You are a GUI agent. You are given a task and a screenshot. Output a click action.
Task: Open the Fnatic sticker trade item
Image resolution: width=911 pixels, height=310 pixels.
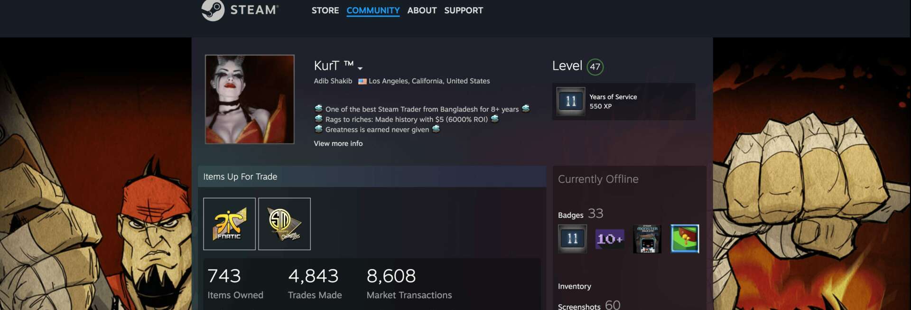tap(229, 224)
